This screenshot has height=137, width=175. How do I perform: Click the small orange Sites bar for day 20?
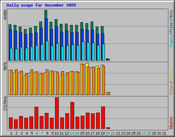coord(109,94)
